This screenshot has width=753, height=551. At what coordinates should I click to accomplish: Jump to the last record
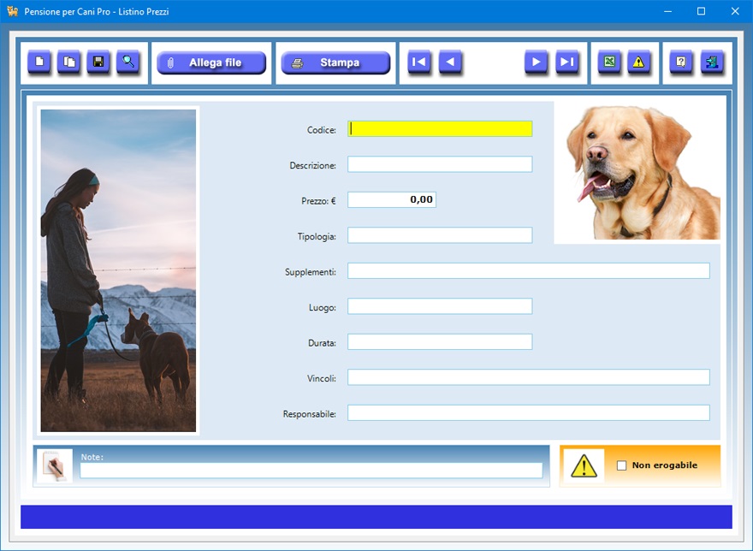567,62
